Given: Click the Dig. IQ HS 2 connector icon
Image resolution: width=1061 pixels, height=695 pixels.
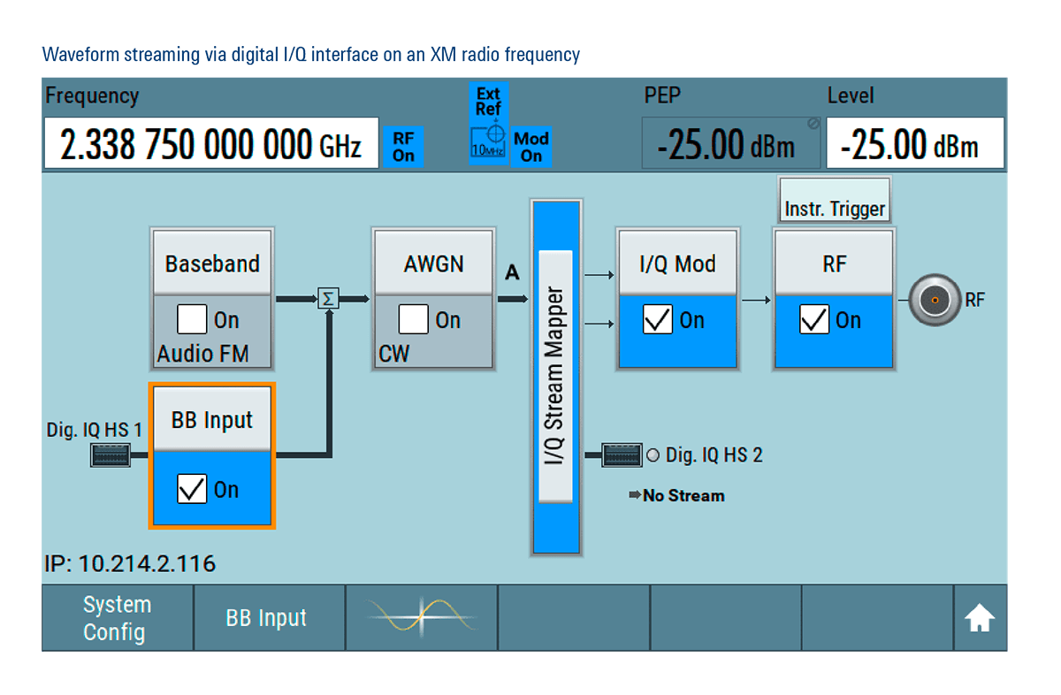Looking at the screenshot, I should [622, 455].
